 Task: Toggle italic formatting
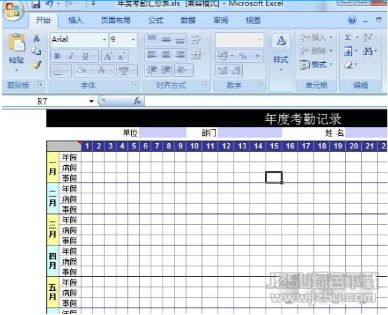(72, 56)
